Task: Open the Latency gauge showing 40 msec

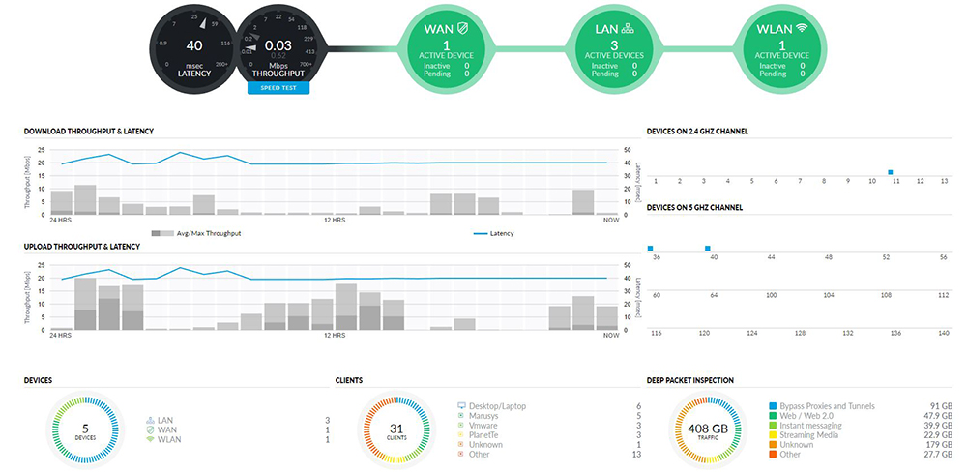Action: coord(193,46)
